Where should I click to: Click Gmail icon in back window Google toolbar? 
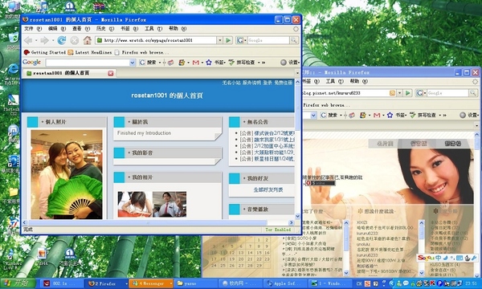(377, 115)
